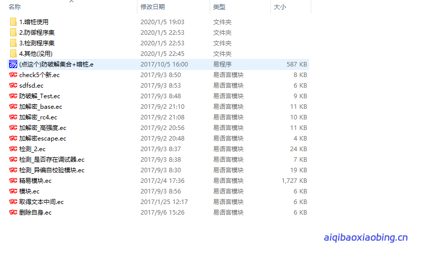Click size value 587 KB
The width and height of the screenshot is (423, 265).
297,64
